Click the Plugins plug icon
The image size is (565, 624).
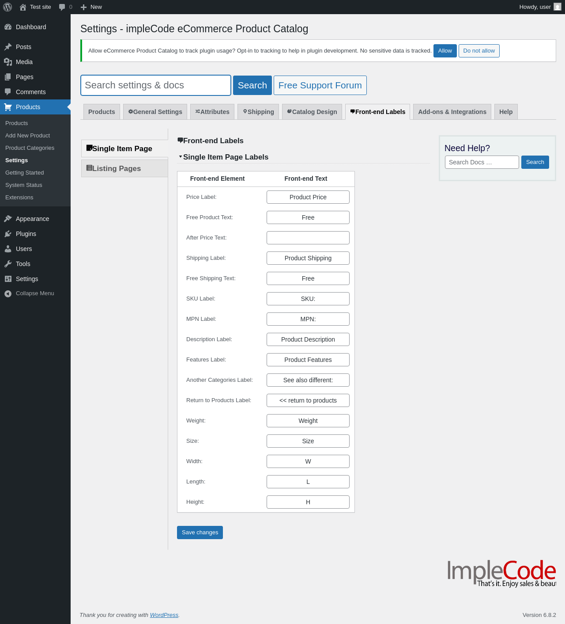(x=8, y=234)
